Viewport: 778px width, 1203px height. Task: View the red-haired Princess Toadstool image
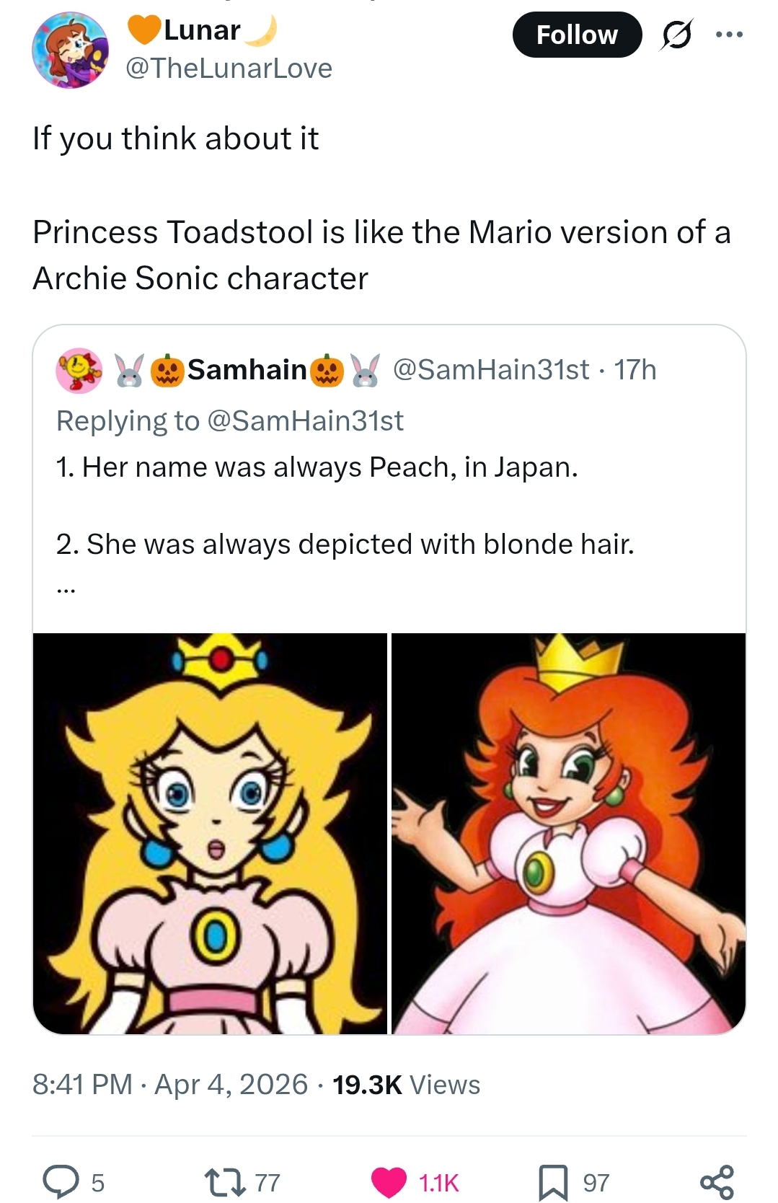point(568,833)
